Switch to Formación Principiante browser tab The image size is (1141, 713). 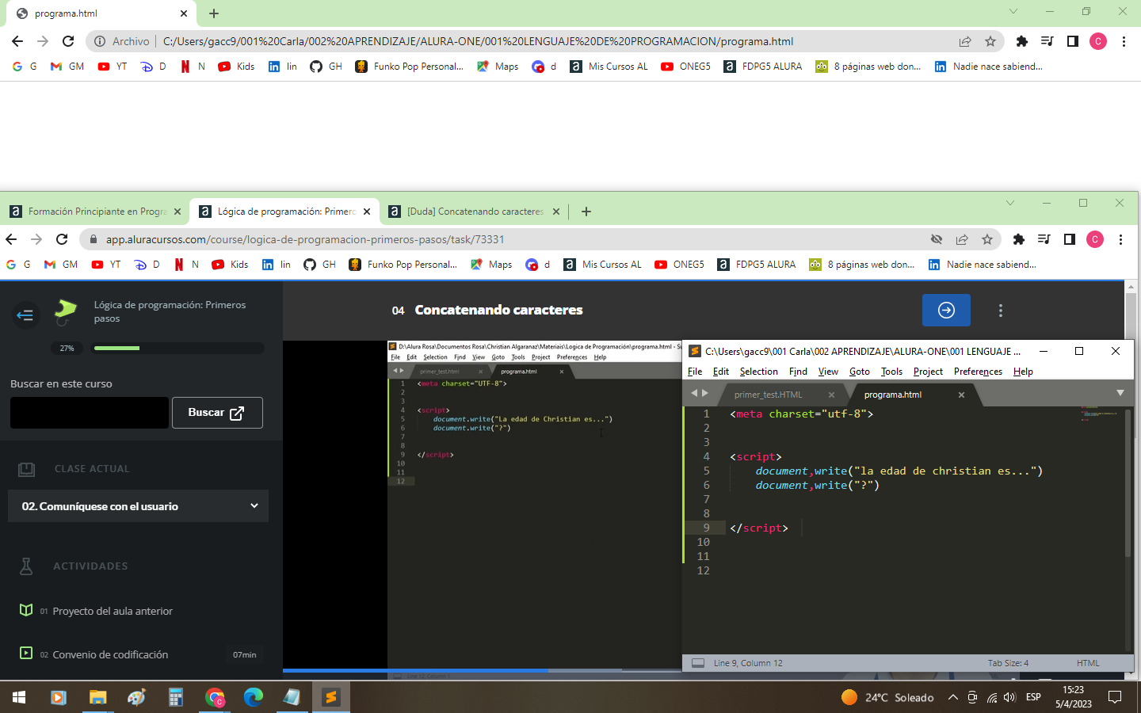coord(97,212)
